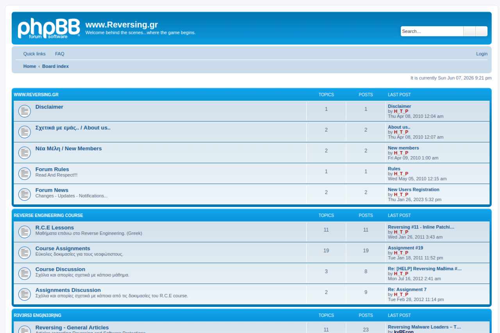
Task: Open WWW.REVERSING.GR category header
Action: 36,95
